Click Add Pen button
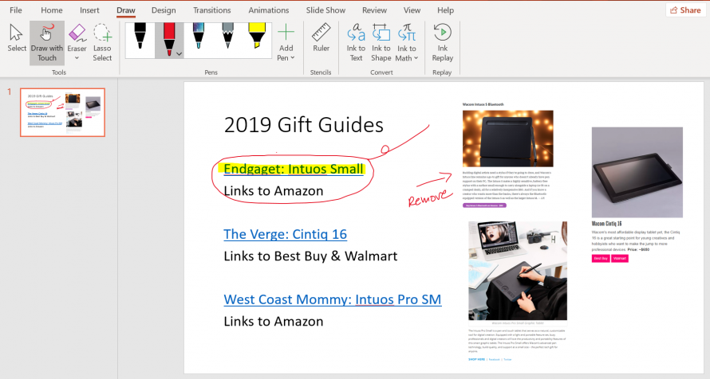The width and height of the screenshot is (710, 379). [286, 42]
